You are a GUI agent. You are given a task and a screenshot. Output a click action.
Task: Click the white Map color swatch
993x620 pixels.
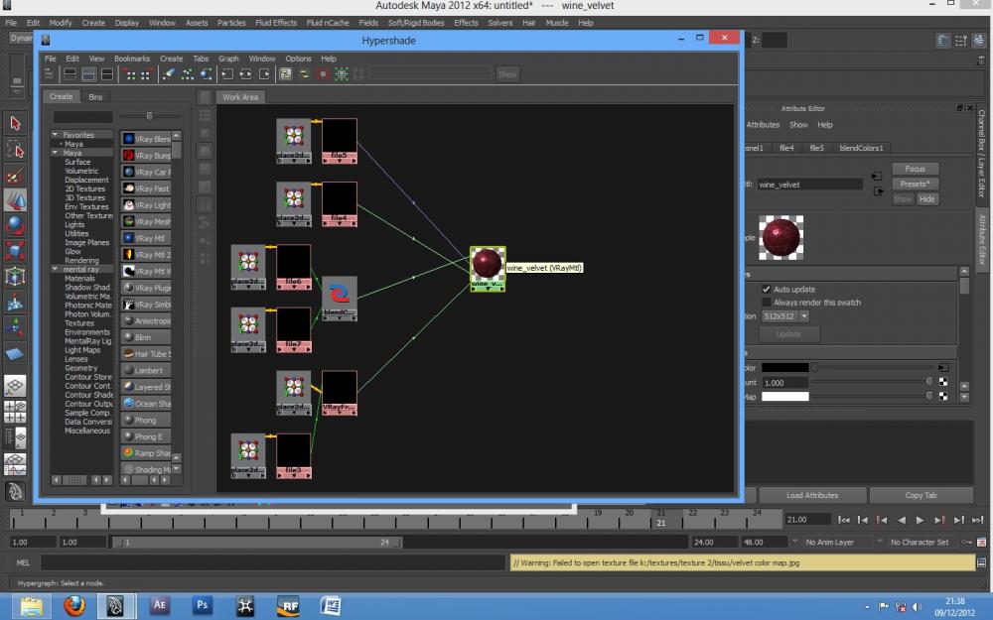point(784,397)
